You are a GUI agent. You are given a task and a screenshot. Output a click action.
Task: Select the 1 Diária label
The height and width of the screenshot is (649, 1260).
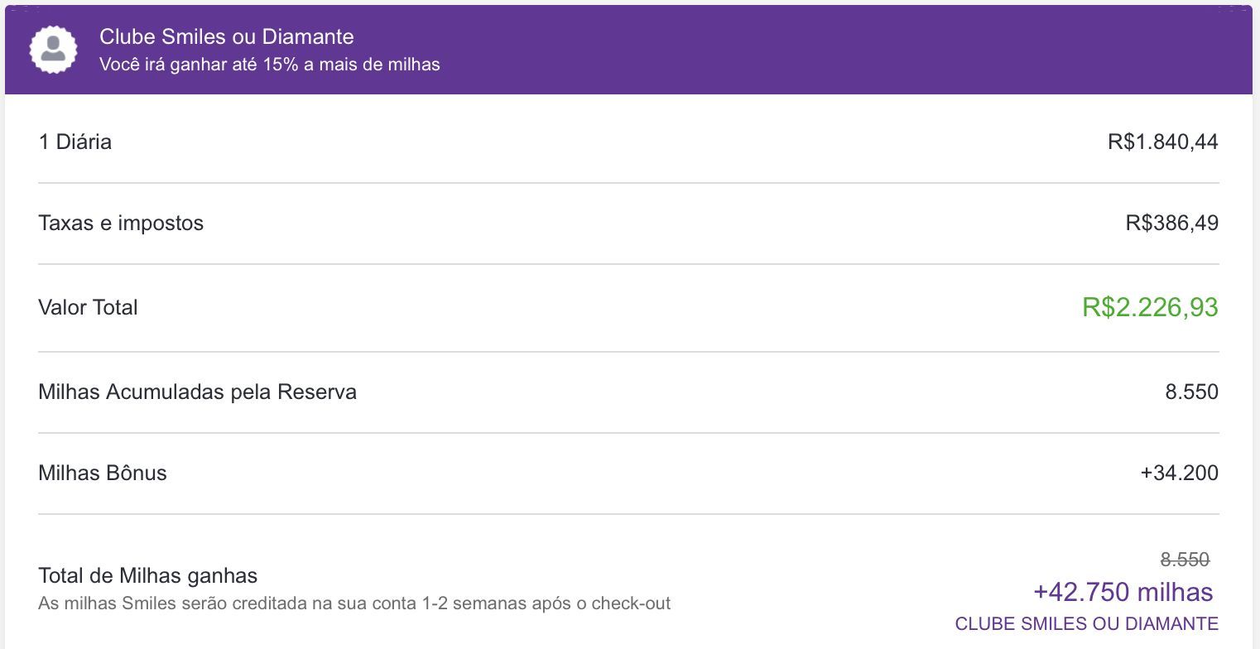(75, 142)
